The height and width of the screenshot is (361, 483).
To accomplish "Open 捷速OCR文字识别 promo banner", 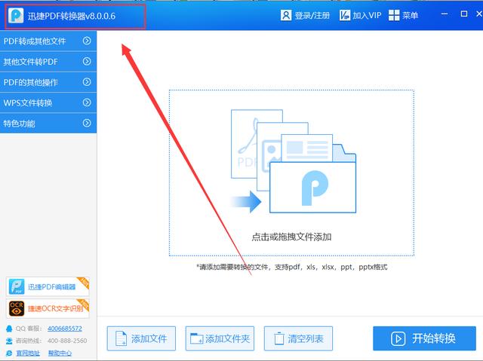I will pyautogui.click(x=48, y=308).
